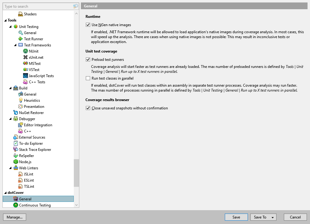The height and width of the screenshot is (224, 310).
Task: Click the Stack Trace Explorer icon
Action: pyautogui.click(x=16, y=149)
